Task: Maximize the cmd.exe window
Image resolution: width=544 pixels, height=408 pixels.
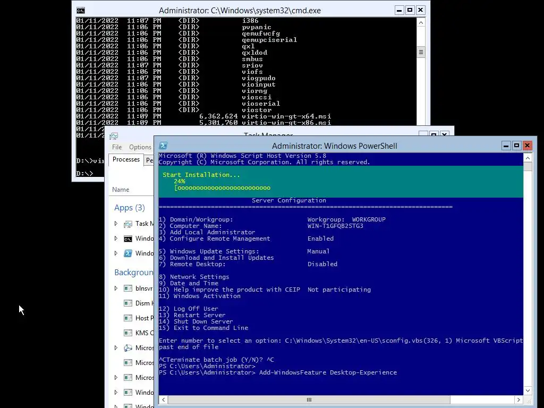Action: (x=410, y=10)
